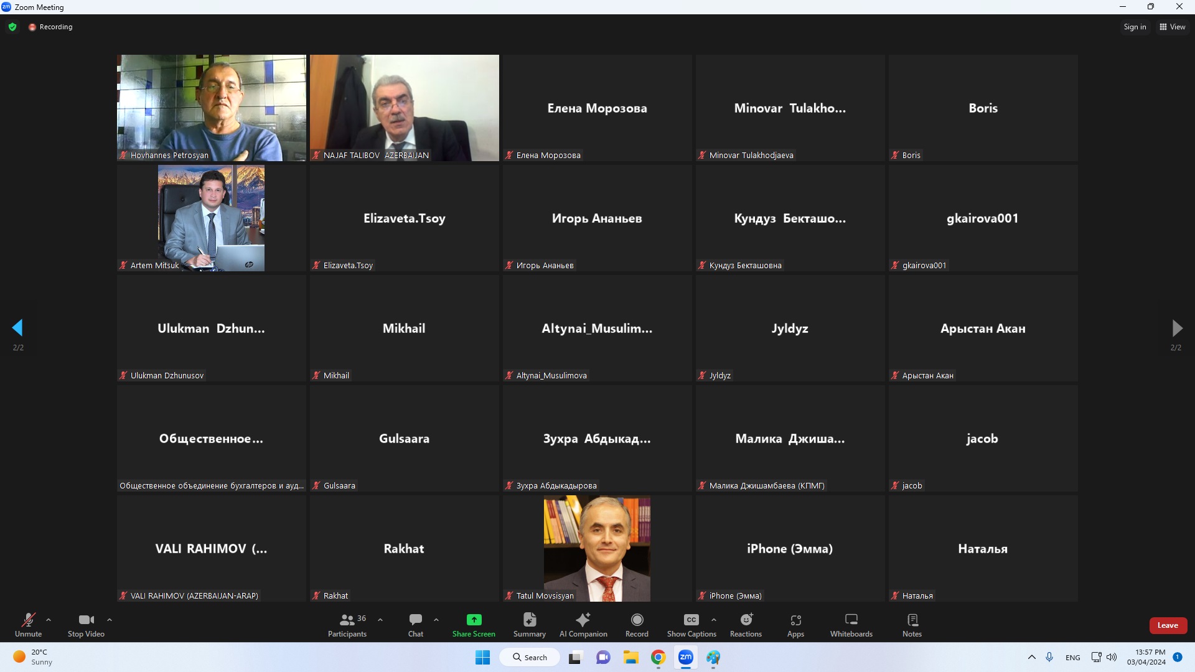Click the Sign in button
The height and width of the screenshot is (672, 1195).
[1134, 27]
